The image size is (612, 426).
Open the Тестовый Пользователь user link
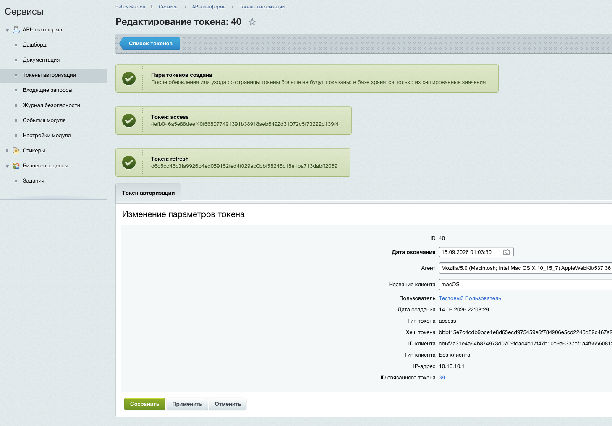(470, 298)
